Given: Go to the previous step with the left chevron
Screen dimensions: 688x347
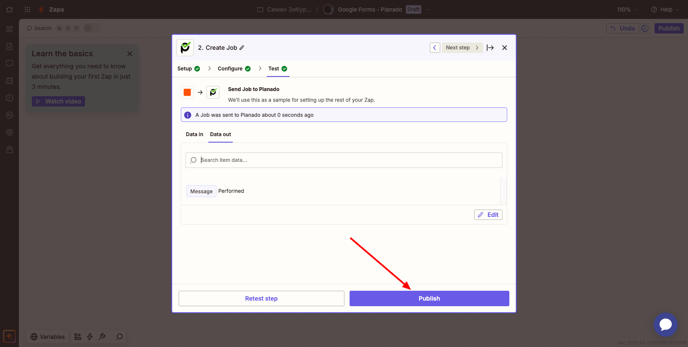Looking at the screenshot, I should [435, 48].
